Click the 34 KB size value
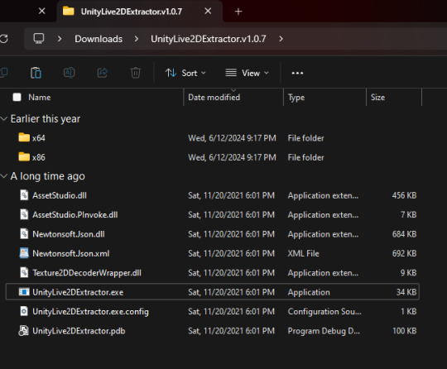Viewport: 447px width, 369px height. pyautogui.click(x=406, y=292)
